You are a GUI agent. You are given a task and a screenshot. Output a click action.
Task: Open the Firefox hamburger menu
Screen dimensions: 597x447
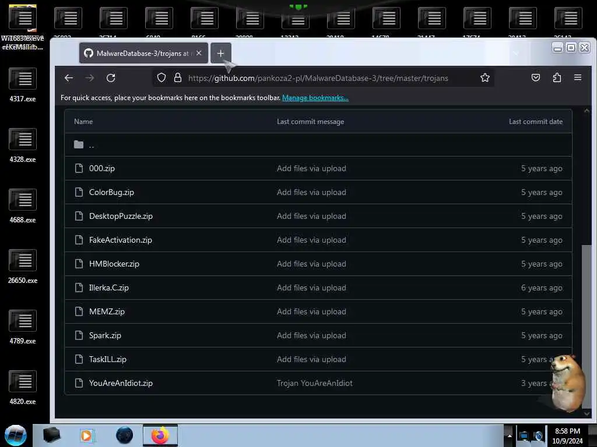tap(578, 77)
